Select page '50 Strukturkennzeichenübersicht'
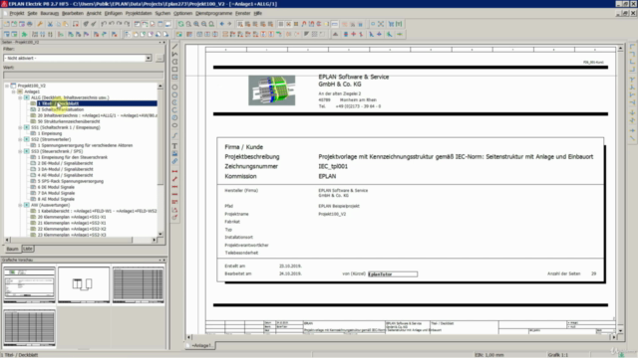The image size is (638, 358). (69, 121)
